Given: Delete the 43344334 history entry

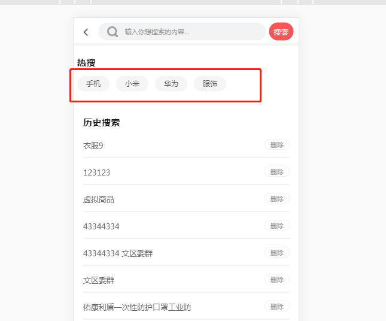Looking at the screenshot, I should pyautogui.click(x=277, y=226).
